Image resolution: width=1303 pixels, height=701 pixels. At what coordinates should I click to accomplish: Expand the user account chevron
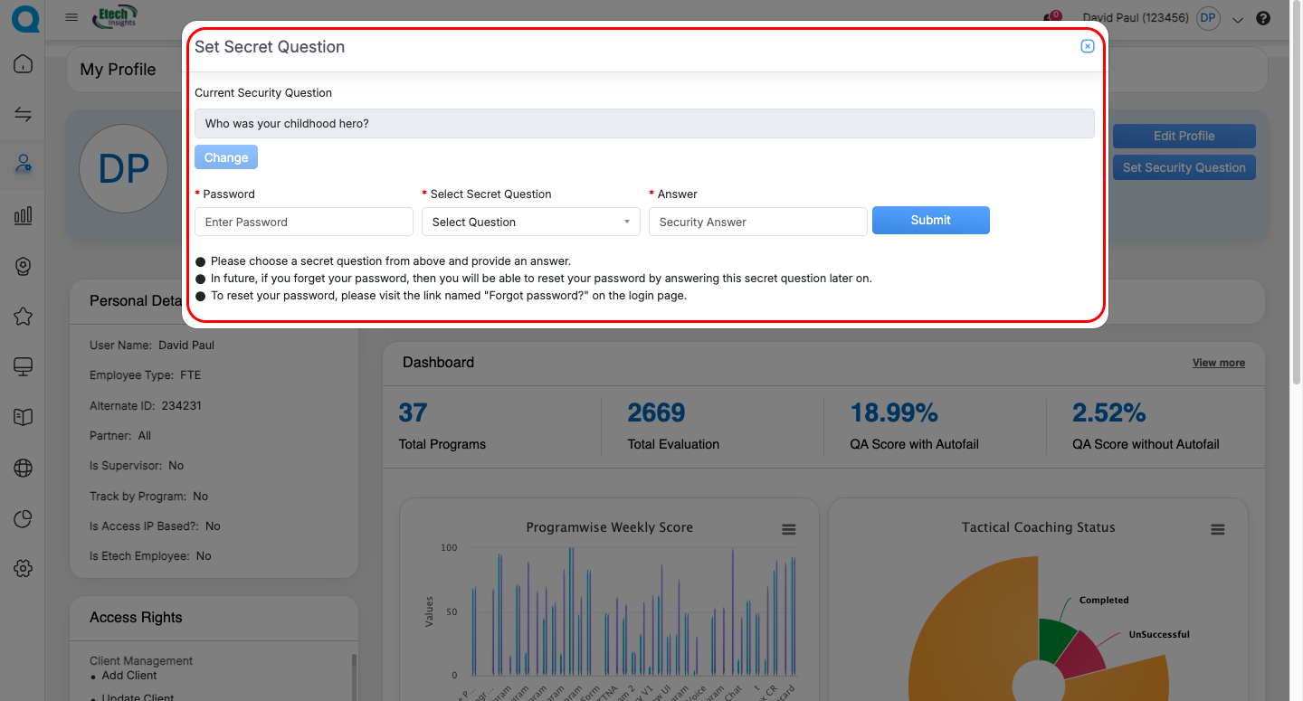1238,19
